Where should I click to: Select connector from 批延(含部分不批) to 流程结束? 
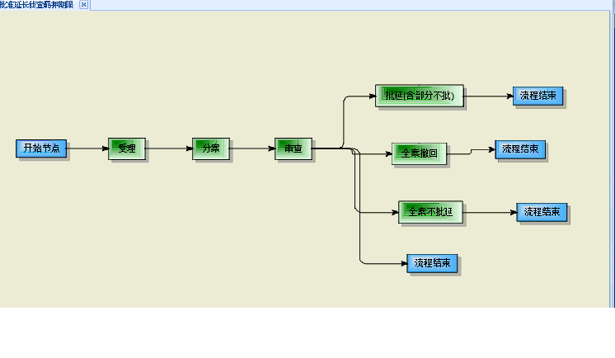tap(488, 96)
